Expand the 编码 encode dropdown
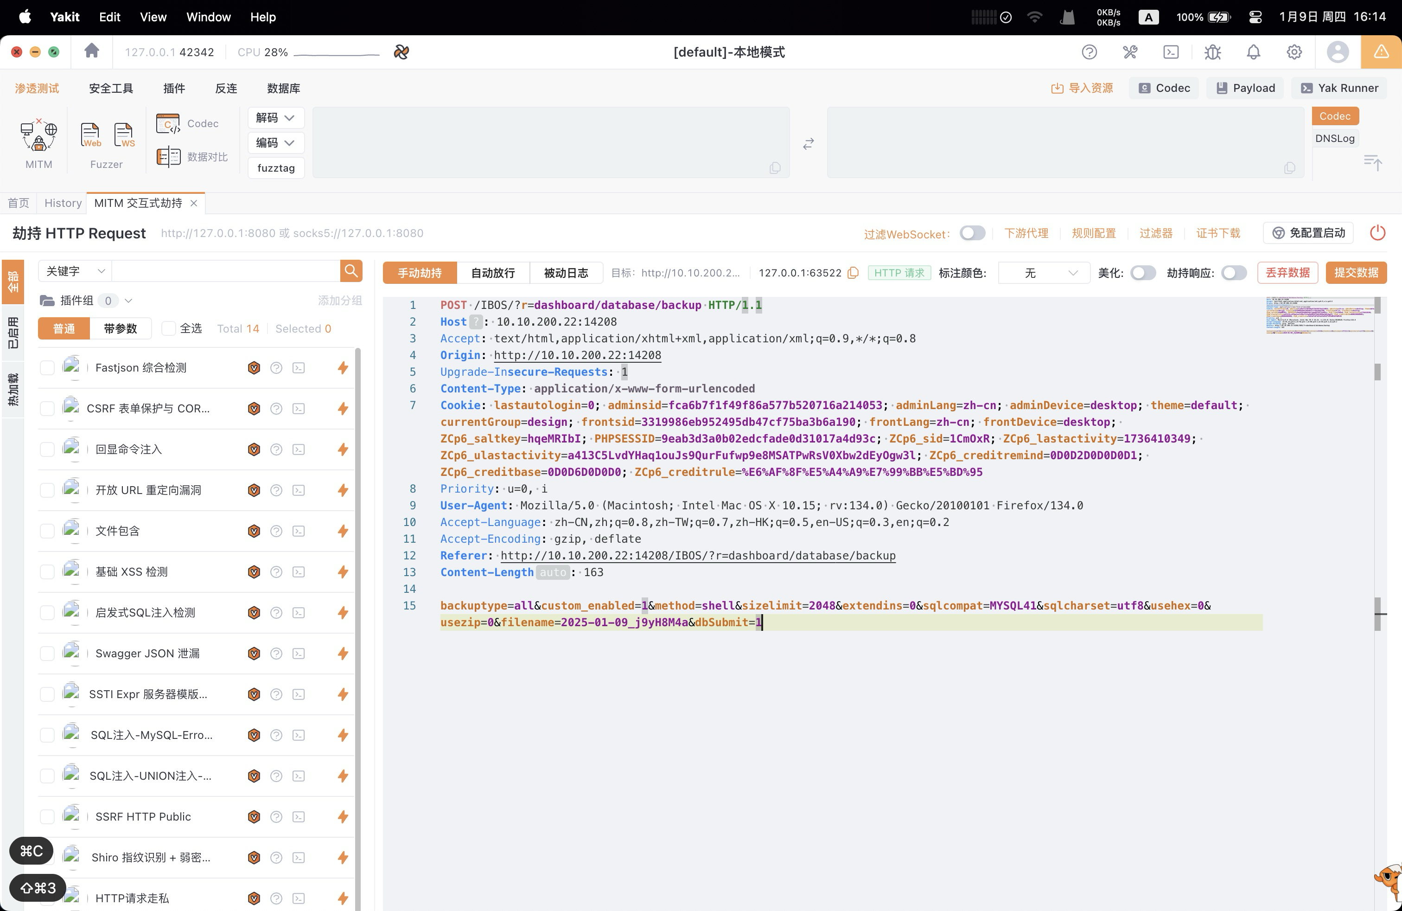Screen dimensions: 1402x911 click(276, 142)
